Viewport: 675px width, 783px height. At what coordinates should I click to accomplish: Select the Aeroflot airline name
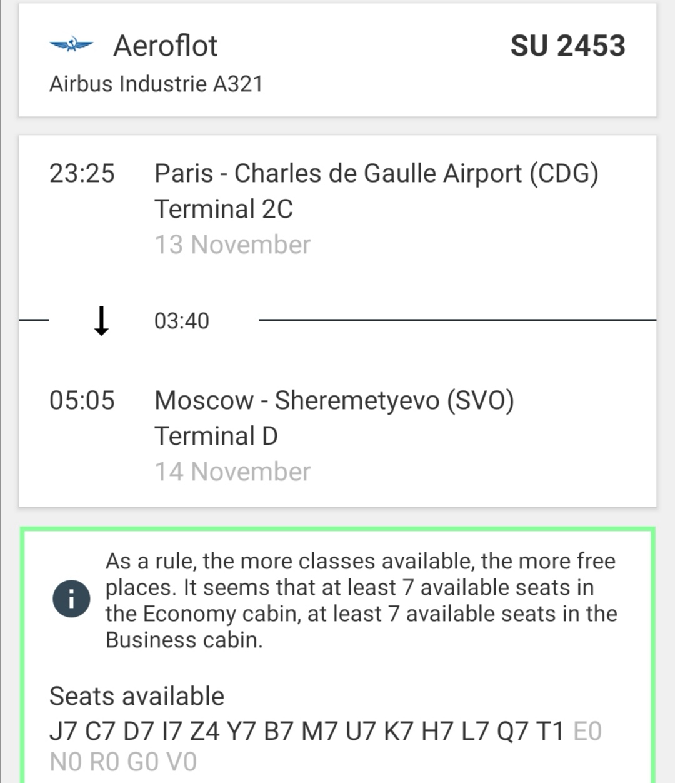click(165, 46)
